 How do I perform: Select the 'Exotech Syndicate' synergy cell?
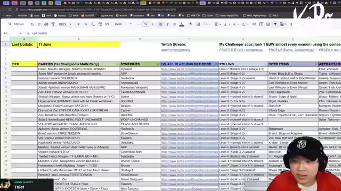pyautogui.click(x=140, y=92)
